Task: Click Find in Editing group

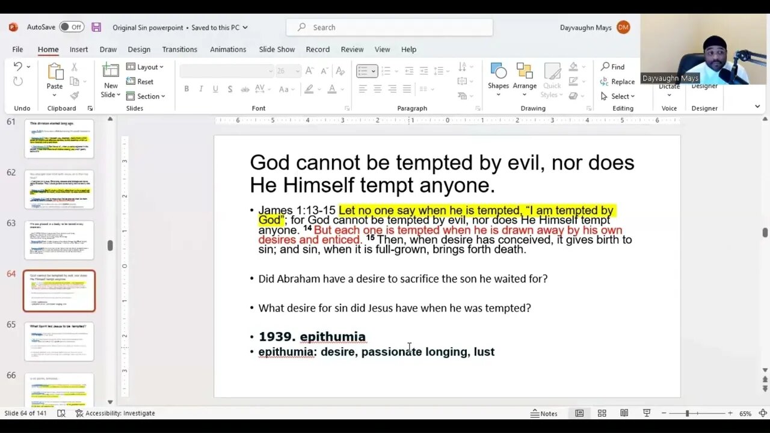Action: (x=612, y=67)
